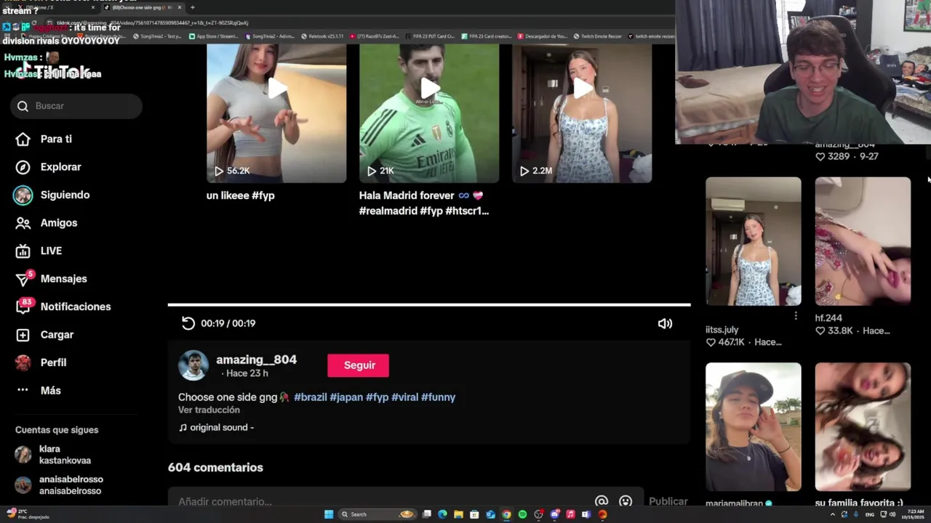Open the Windows Start menu
931x523 pixels.
(329, 514)
